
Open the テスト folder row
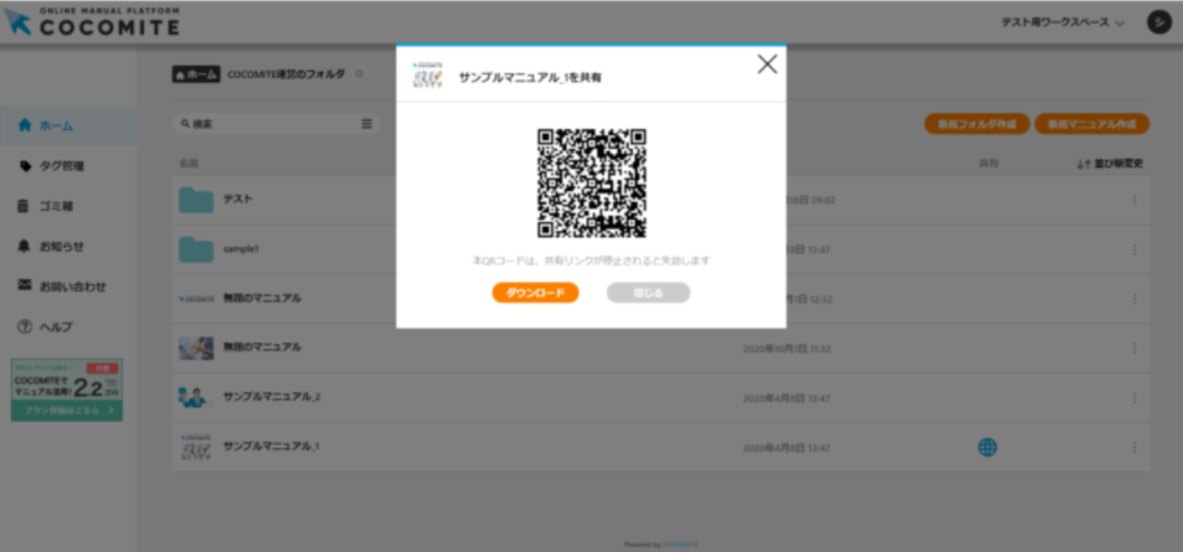click(x=660, y=199)
